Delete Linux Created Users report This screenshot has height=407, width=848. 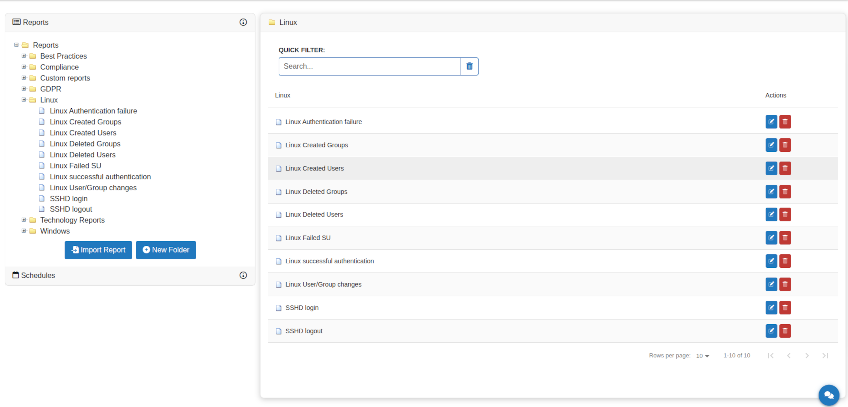tap(785, 168)
